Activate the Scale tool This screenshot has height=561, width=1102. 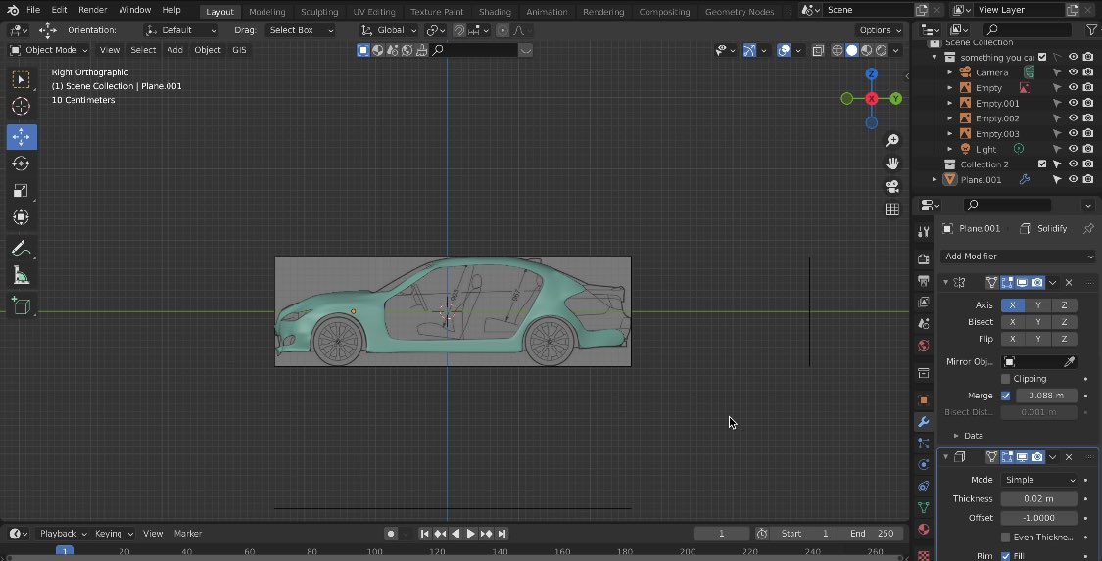coord(22,190)
